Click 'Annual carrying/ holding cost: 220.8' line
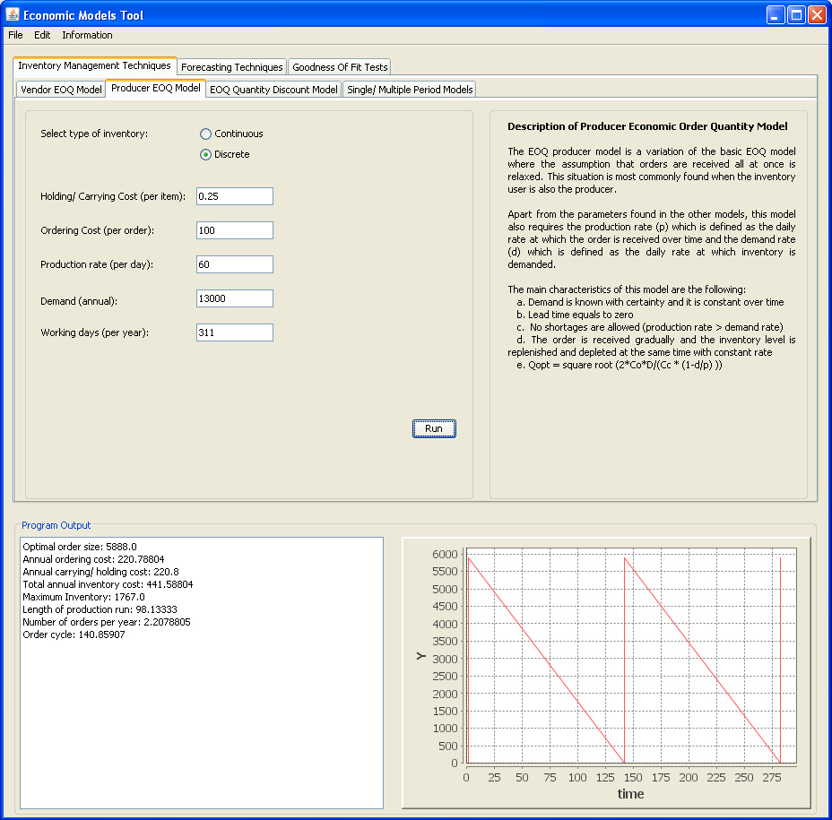This screenshot has height=820, width=832. point(100,572)
